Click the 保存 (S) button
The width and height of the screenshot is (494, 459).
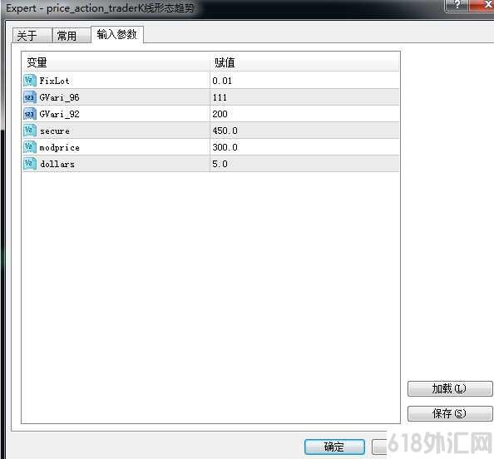[x=450, y=413]
